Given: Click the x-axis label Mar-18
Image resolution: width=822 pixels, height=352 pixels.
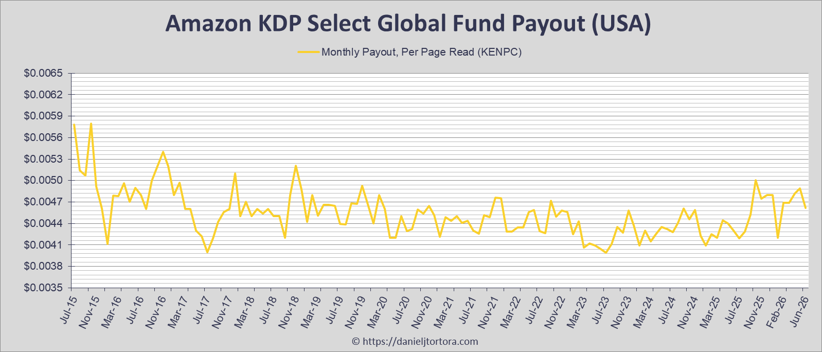Looking at the screenshot, I should 244,312.
